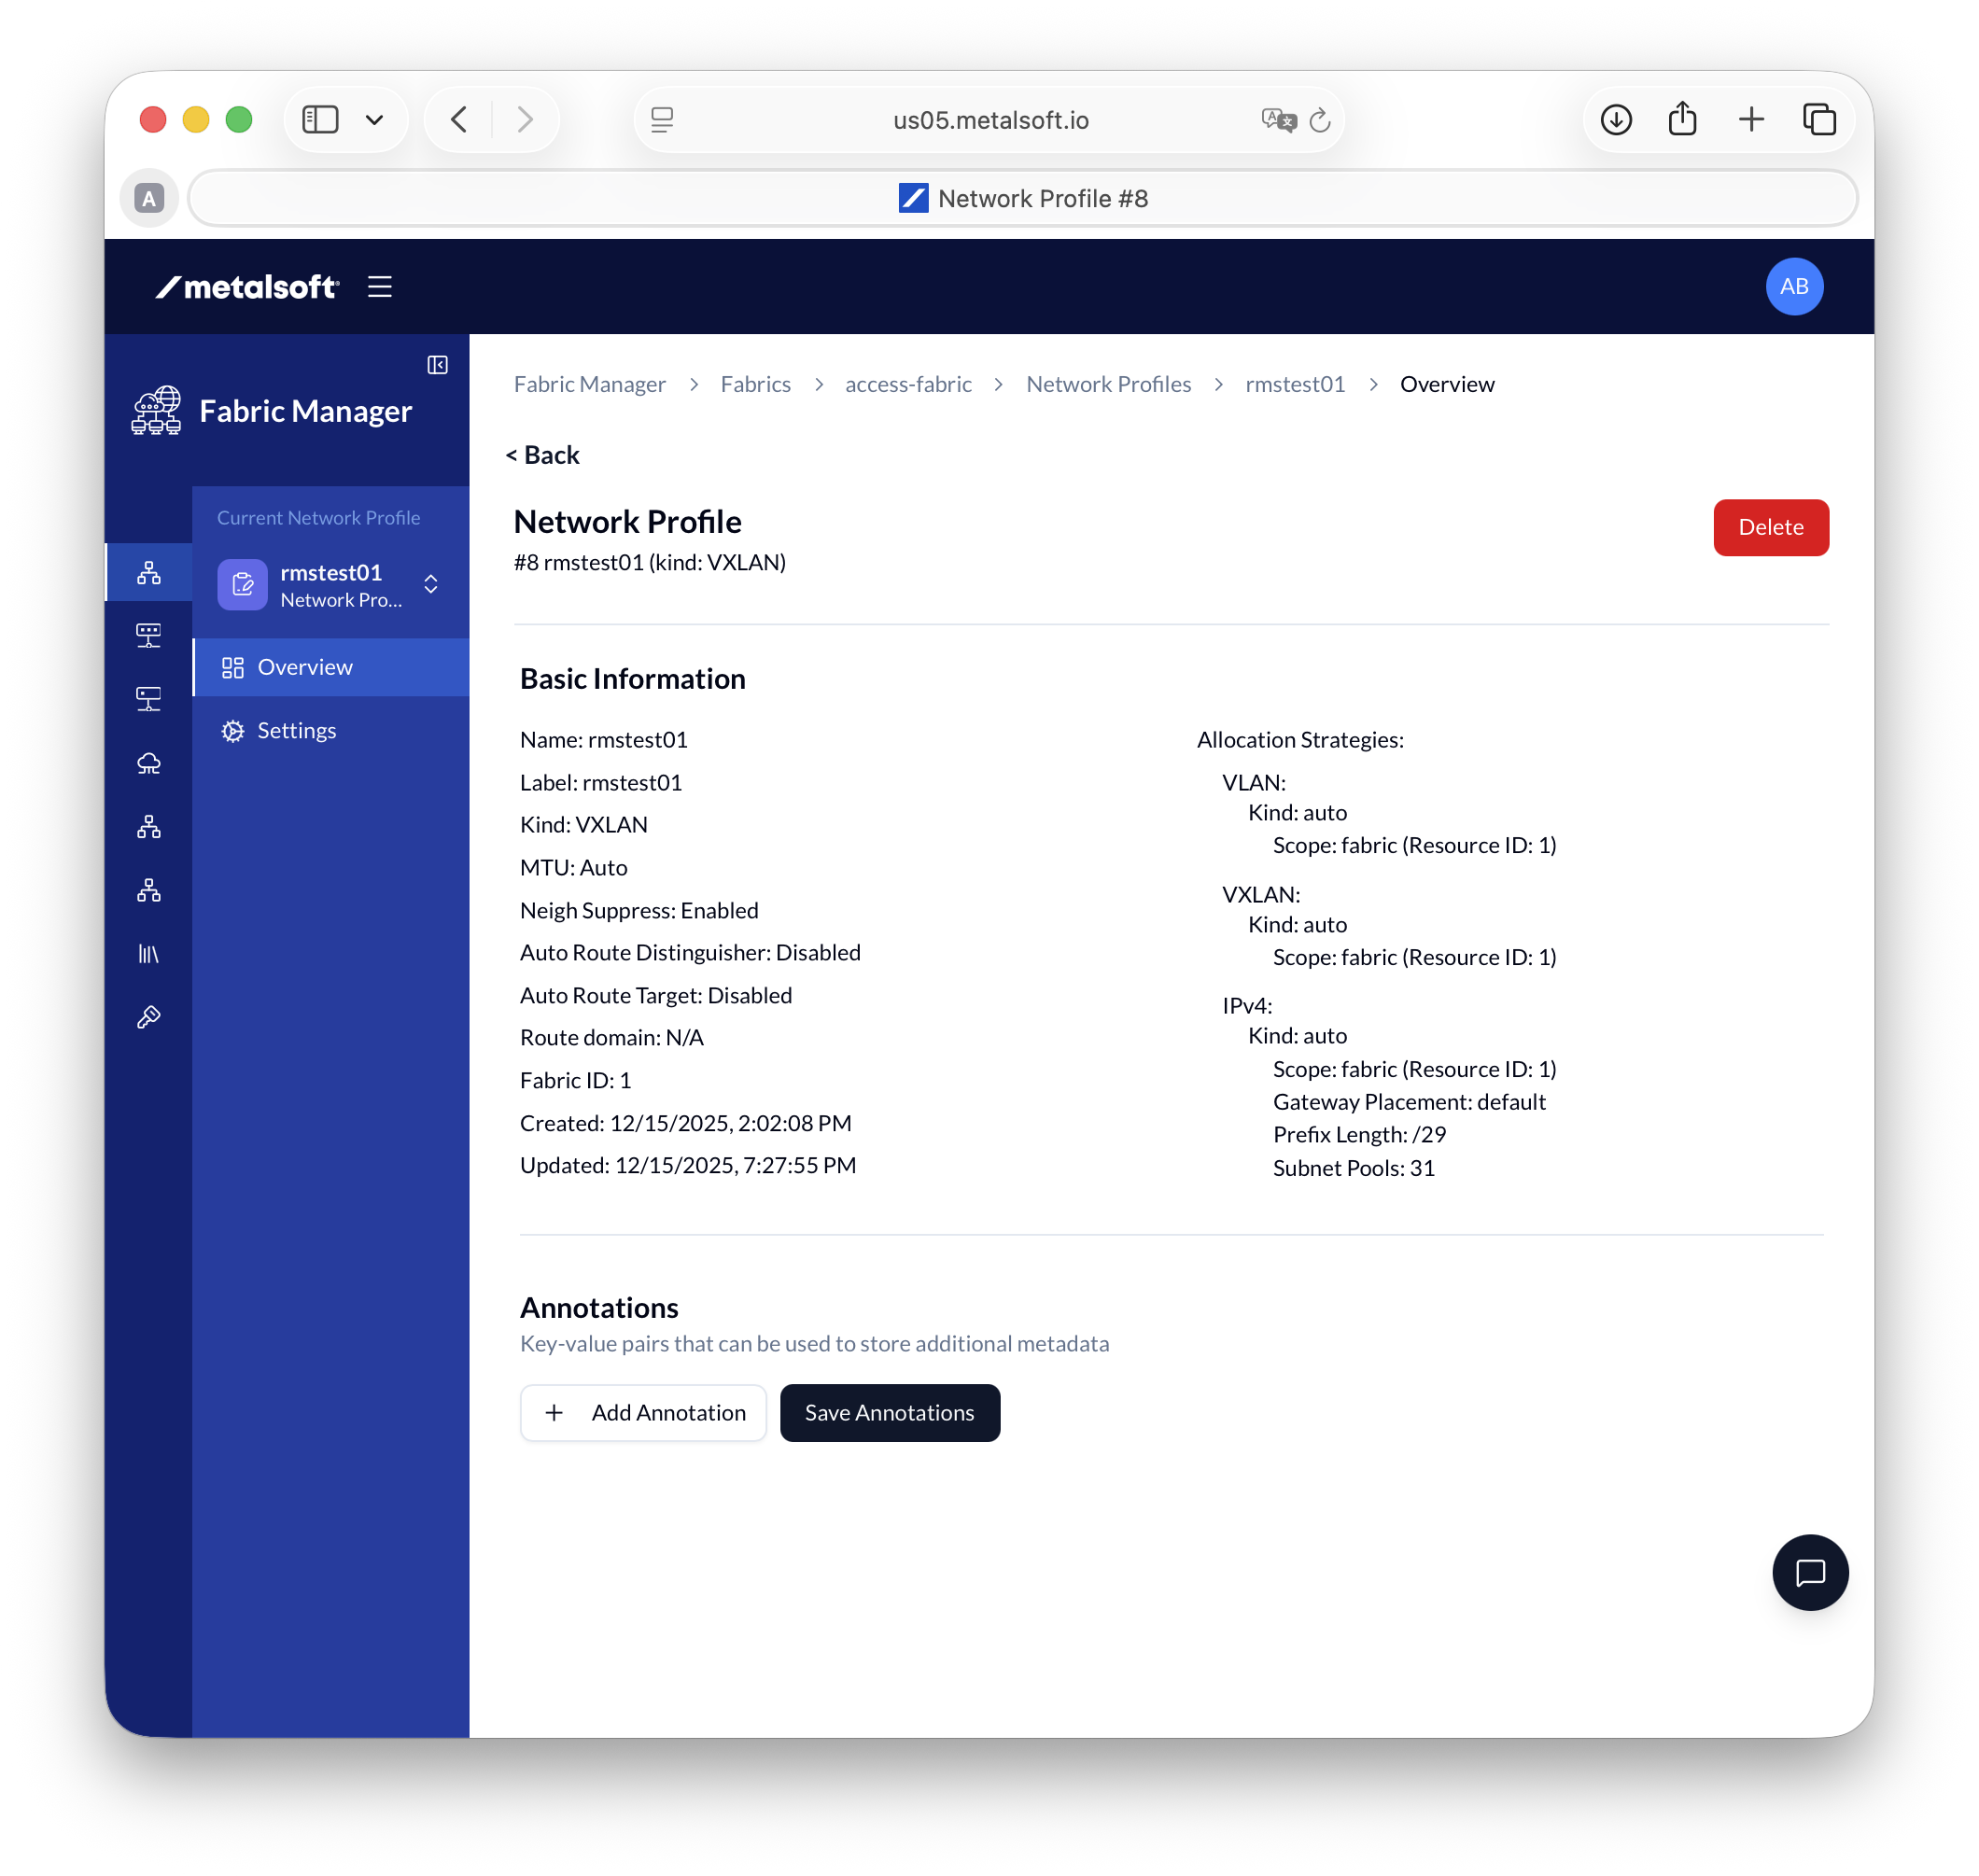Click Subnet Pools: 31 text
This screenshot has height=1876, width=1979.
click(x=1353, y=1168)
